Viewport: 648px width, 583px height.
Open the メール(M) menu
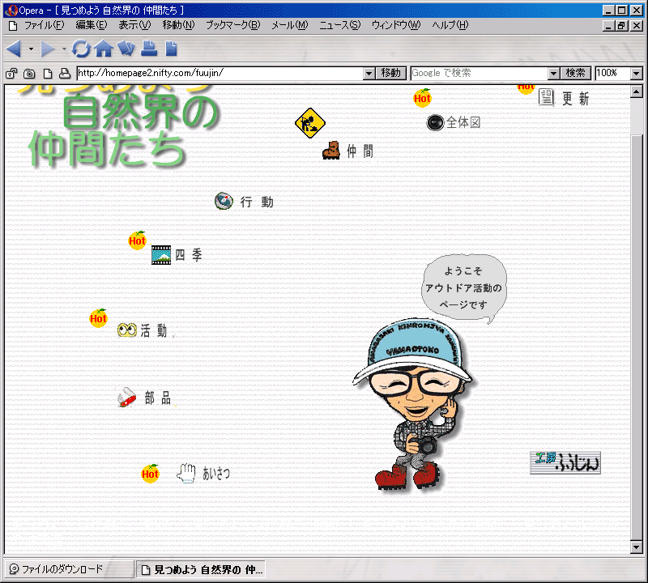point(290,26)
